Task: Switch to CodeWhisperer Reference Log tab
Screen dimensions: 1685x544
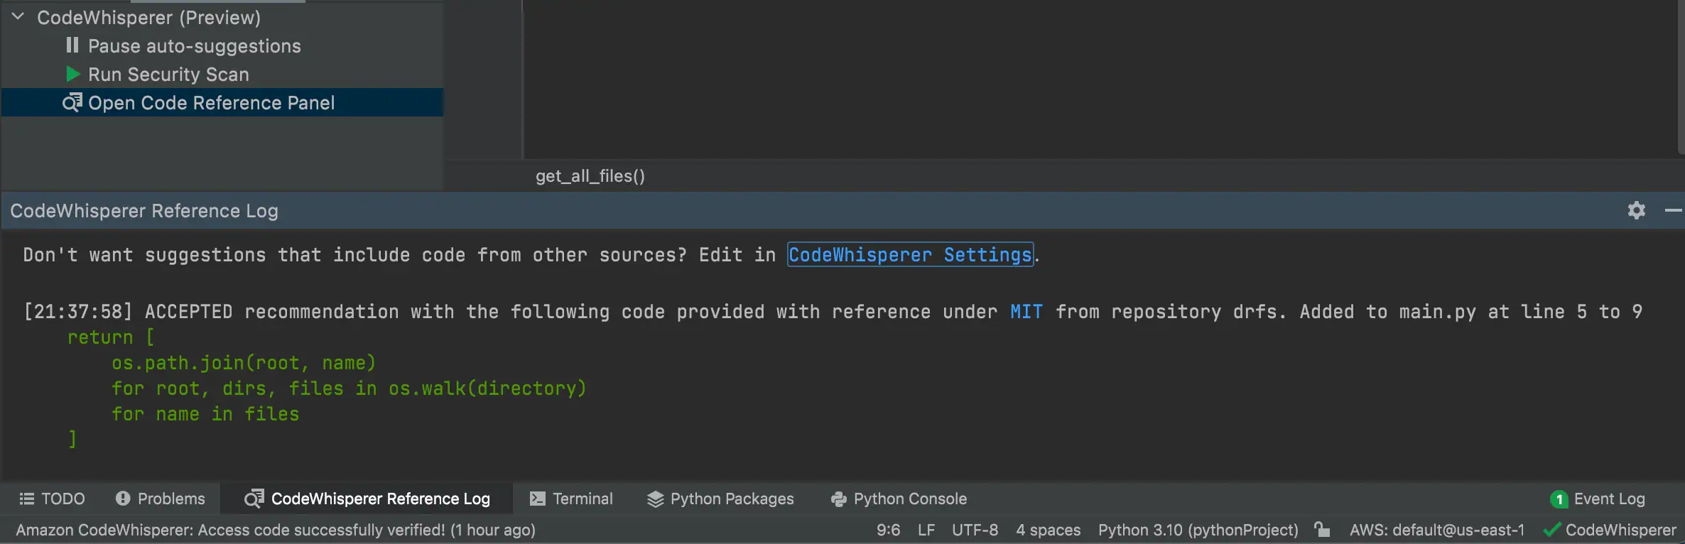Action: tap(367, 499)
